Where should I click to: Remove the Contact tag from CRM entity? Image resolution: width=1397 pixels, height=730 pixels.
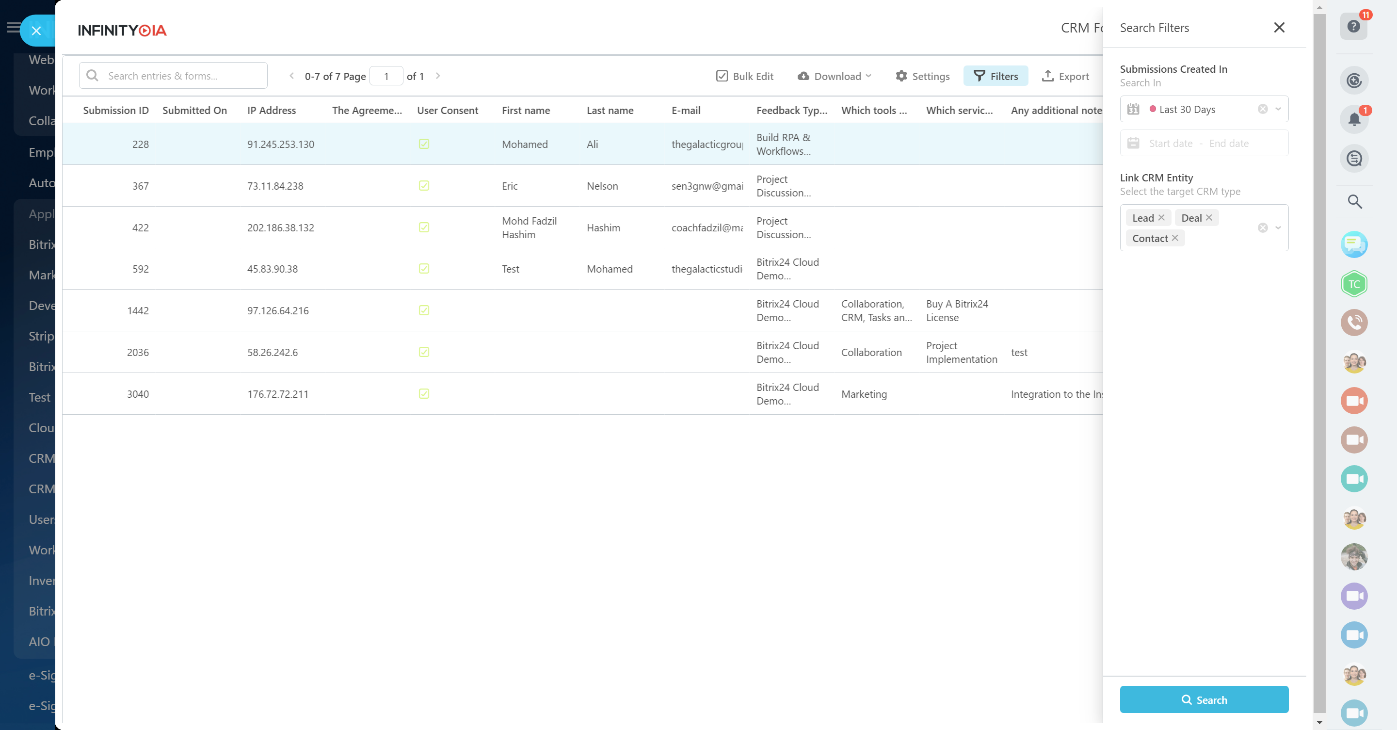(x=1174, y=238)
